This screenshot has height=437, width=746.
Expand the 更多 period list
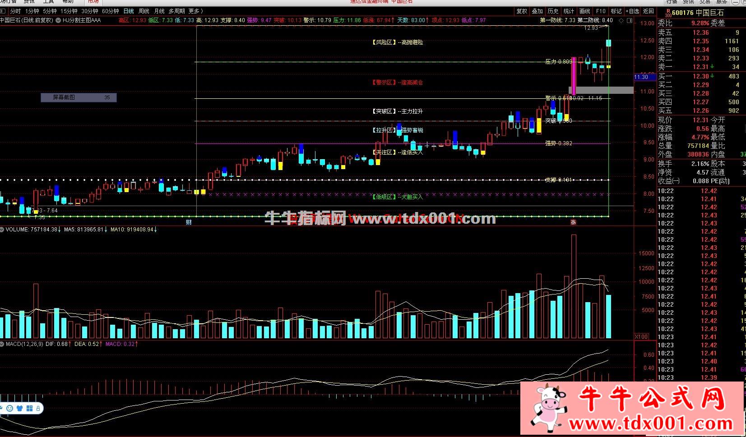pyautogui.click(x=195, y=11)
